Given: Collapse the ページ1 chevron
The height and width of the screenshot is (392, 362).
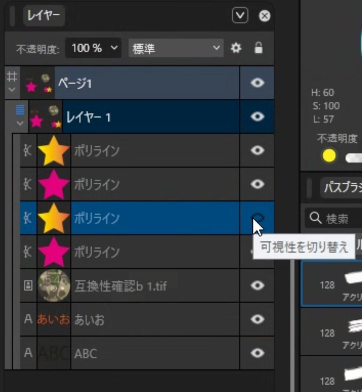Looking at the screenshot, I should pyautogui.click(x=12, y=90).
